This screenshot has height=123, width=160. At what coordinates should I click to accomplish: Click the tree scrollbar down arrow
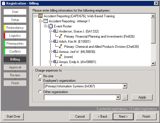point(153,64)
